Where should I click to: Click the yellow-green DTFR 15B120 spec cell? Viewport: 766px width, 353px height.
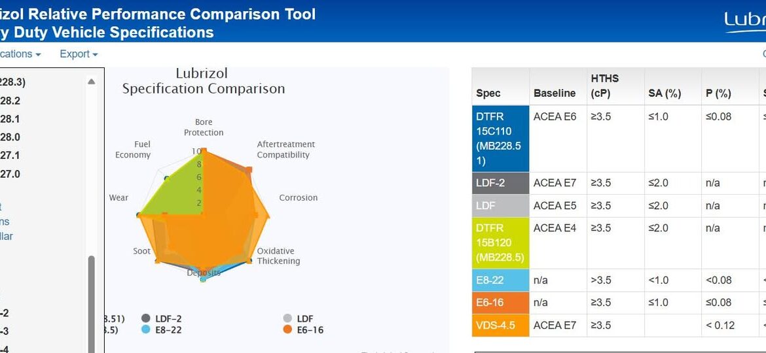(x=500, y=243)
